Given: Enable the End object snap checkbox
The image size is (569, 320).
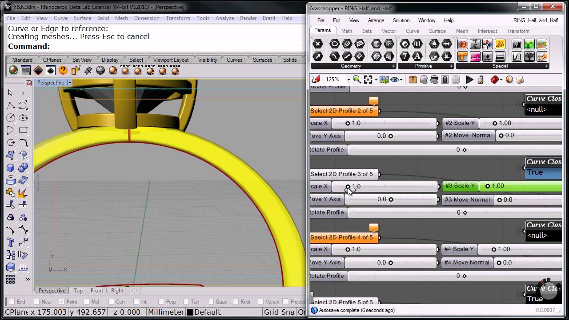Looking at the screenshot, I should point(11,302).
